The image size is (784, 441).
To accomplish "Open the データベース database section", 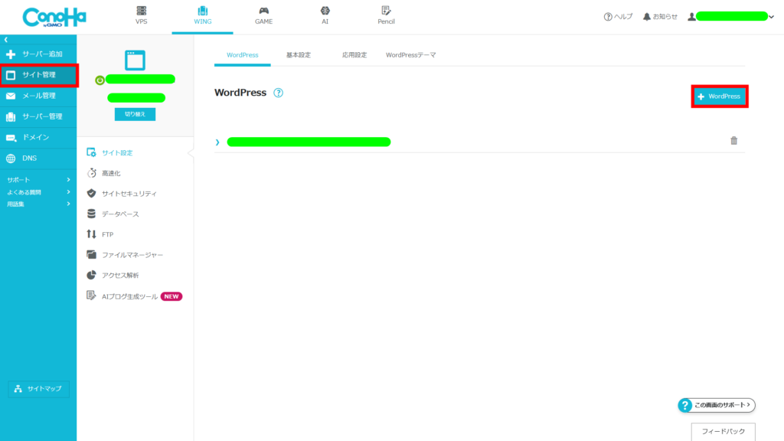I will point(119,214).
